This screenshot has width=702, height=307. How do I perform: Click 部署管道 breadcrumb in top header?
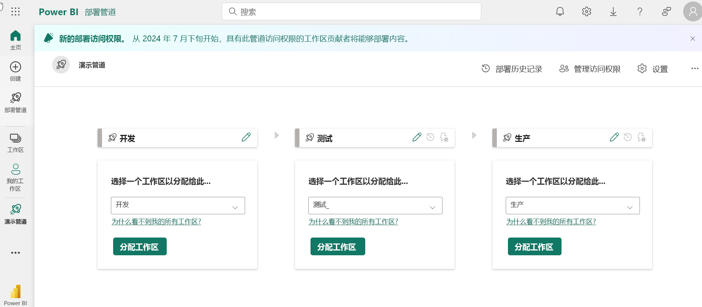coord(100,12)
